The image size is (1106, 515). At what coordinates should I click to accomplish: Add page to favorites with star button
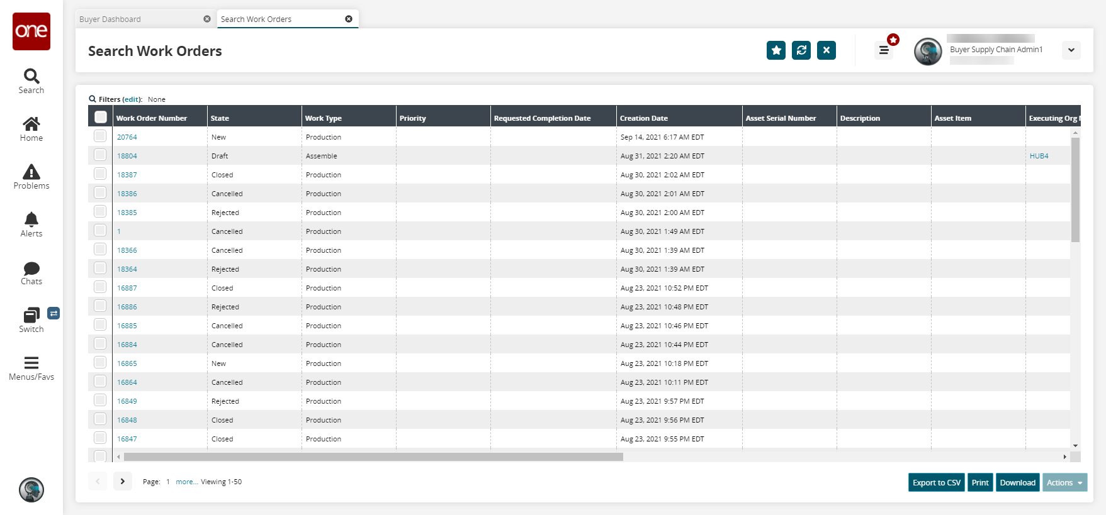[776, 50]
